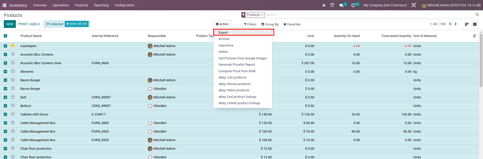This screenshot has height=159, width=483.
Task: Open the Overview menu link
Action: (40, 5)
